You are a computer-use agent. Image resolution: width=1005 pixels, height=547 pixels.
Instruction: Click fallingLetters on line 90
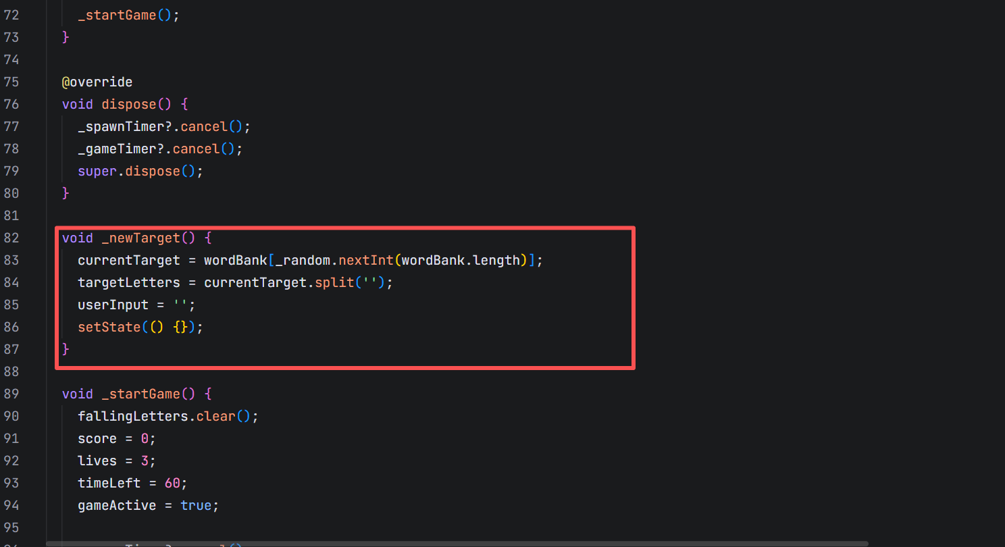click(x=133, y=416)
